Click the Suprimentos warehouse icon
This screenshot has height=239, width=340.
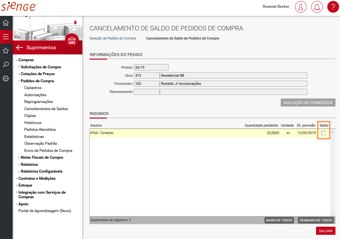tap(72, 40)
